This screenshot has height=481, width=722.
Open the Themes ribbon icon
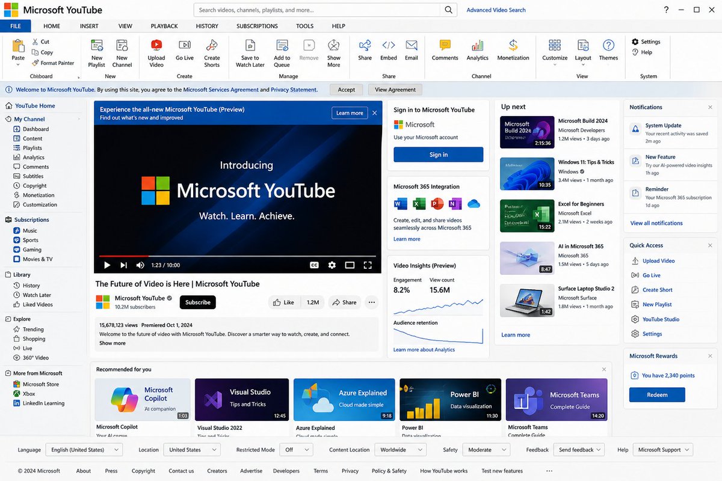click(608, 45)
